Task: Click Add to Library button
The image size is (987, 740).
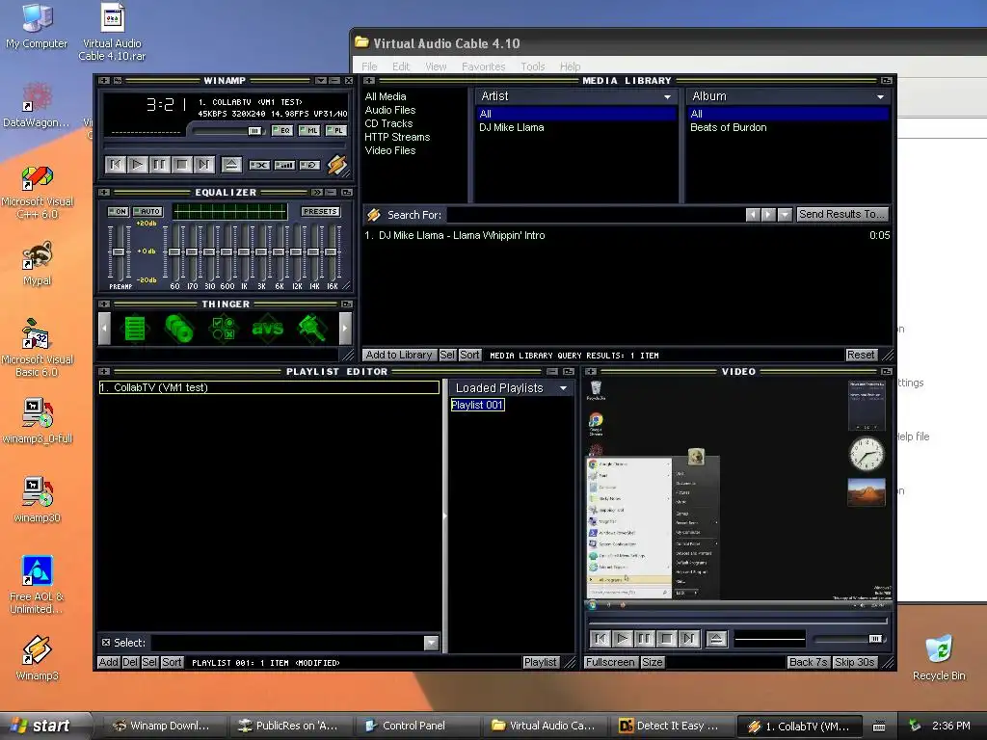Action: 399,355
